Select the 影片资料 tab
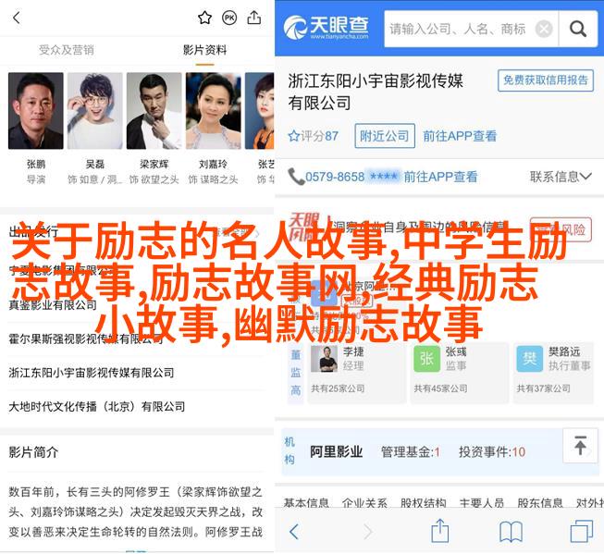 204,50
